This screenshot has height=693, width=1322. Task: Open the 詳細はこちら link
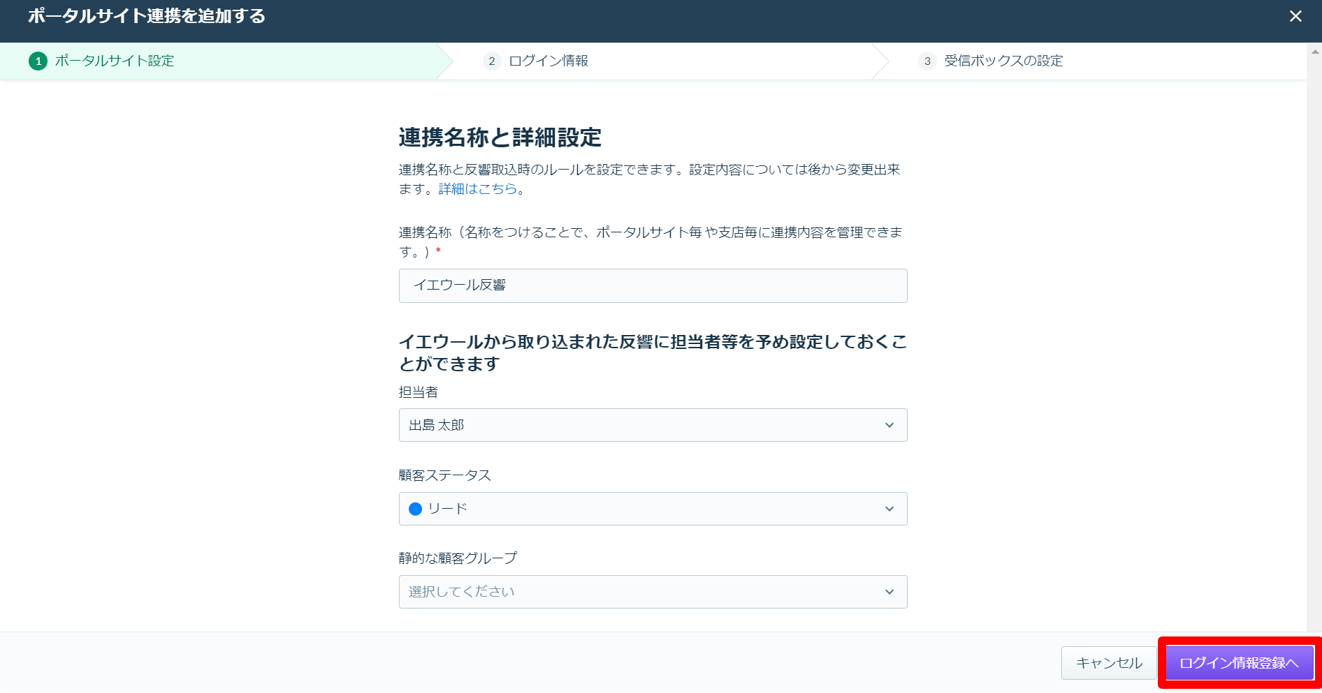click(x=478, y=189)
